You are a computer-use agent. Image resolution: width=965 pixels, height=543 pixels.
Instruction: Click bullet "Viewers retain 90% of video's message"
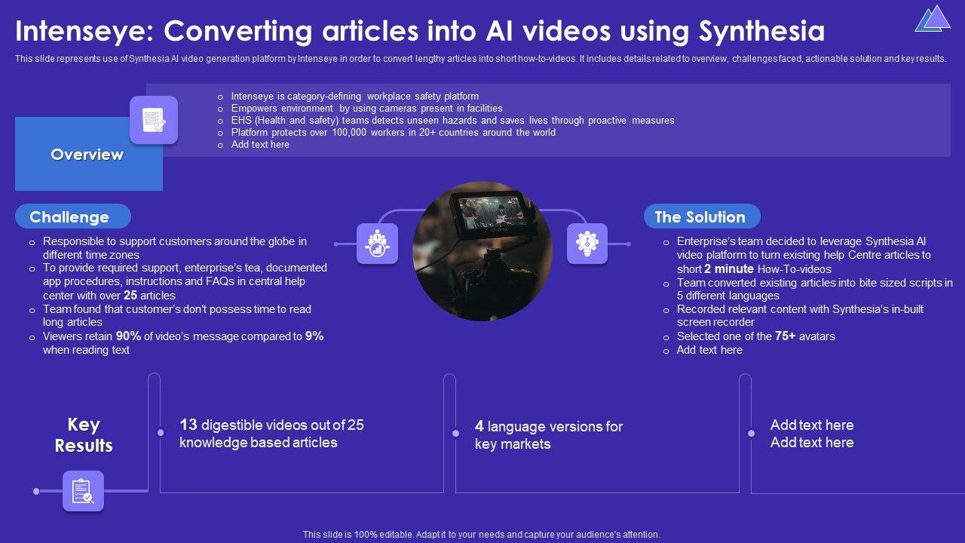tap(183, 343)
